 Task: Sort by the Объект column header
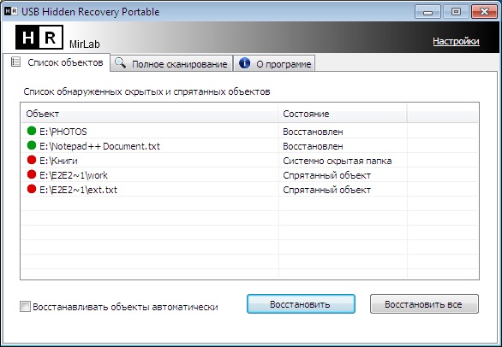(150, 114)
